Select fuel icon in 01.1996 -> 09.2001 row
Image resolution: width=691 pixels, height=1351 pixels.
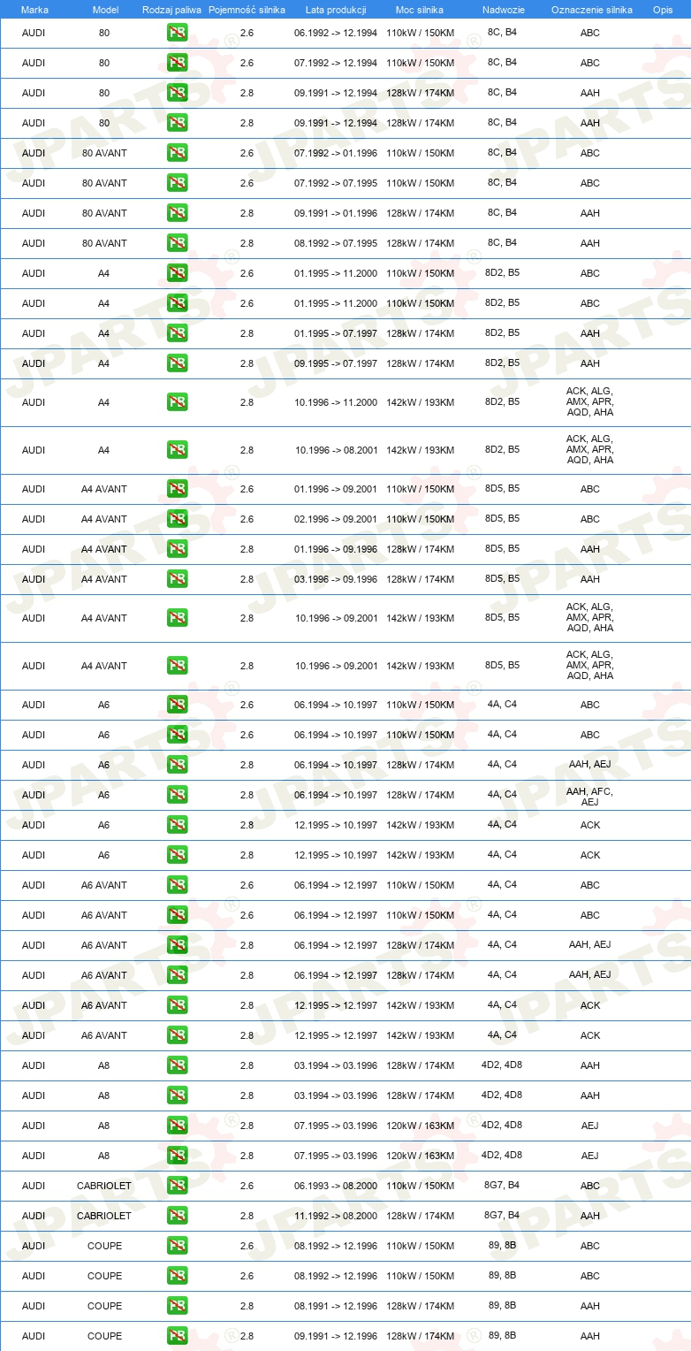(177, 489)
